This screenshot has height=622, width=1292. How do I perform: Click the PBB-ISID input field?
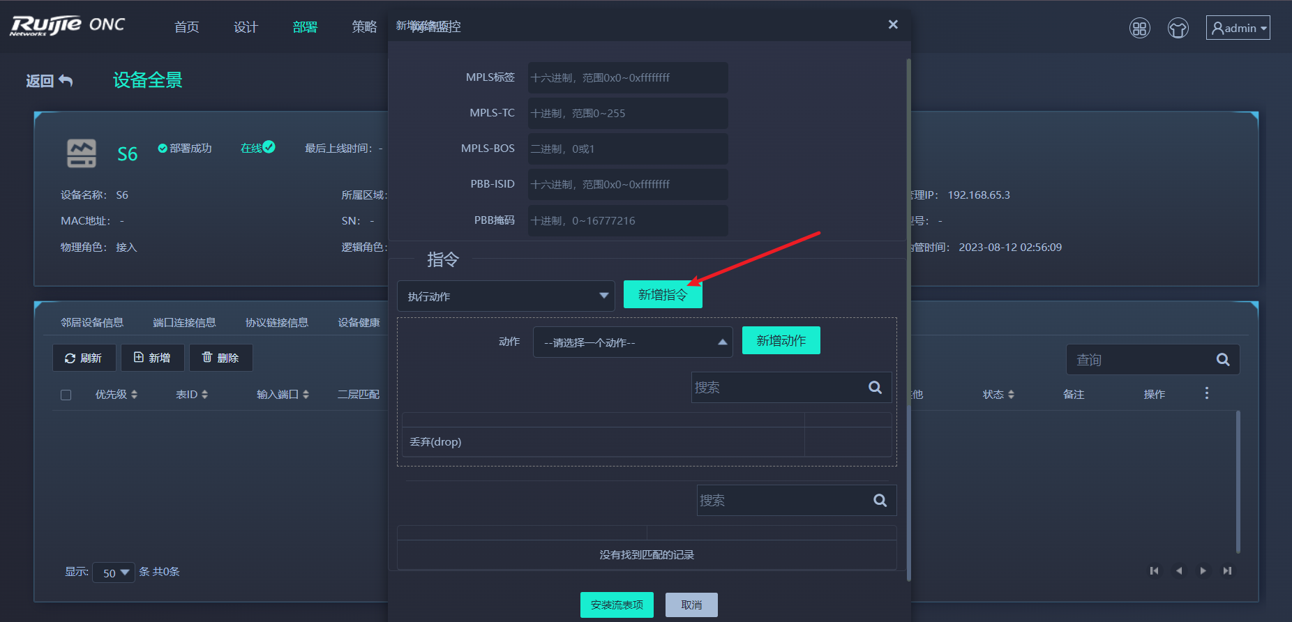point(628,184)
